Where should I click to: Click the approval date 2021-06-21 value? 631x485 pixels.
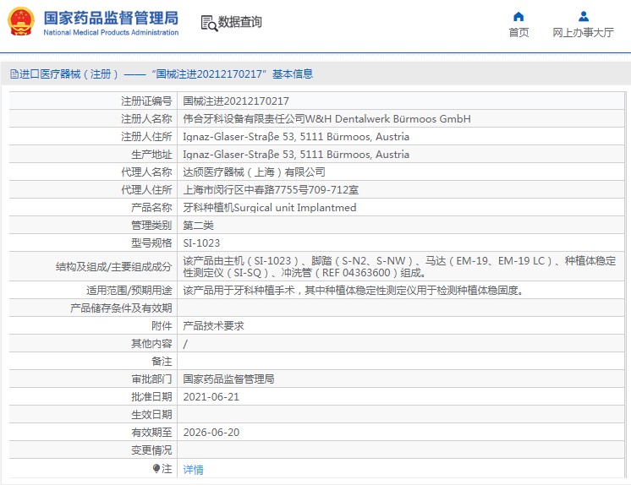click(x=211, y=396)
